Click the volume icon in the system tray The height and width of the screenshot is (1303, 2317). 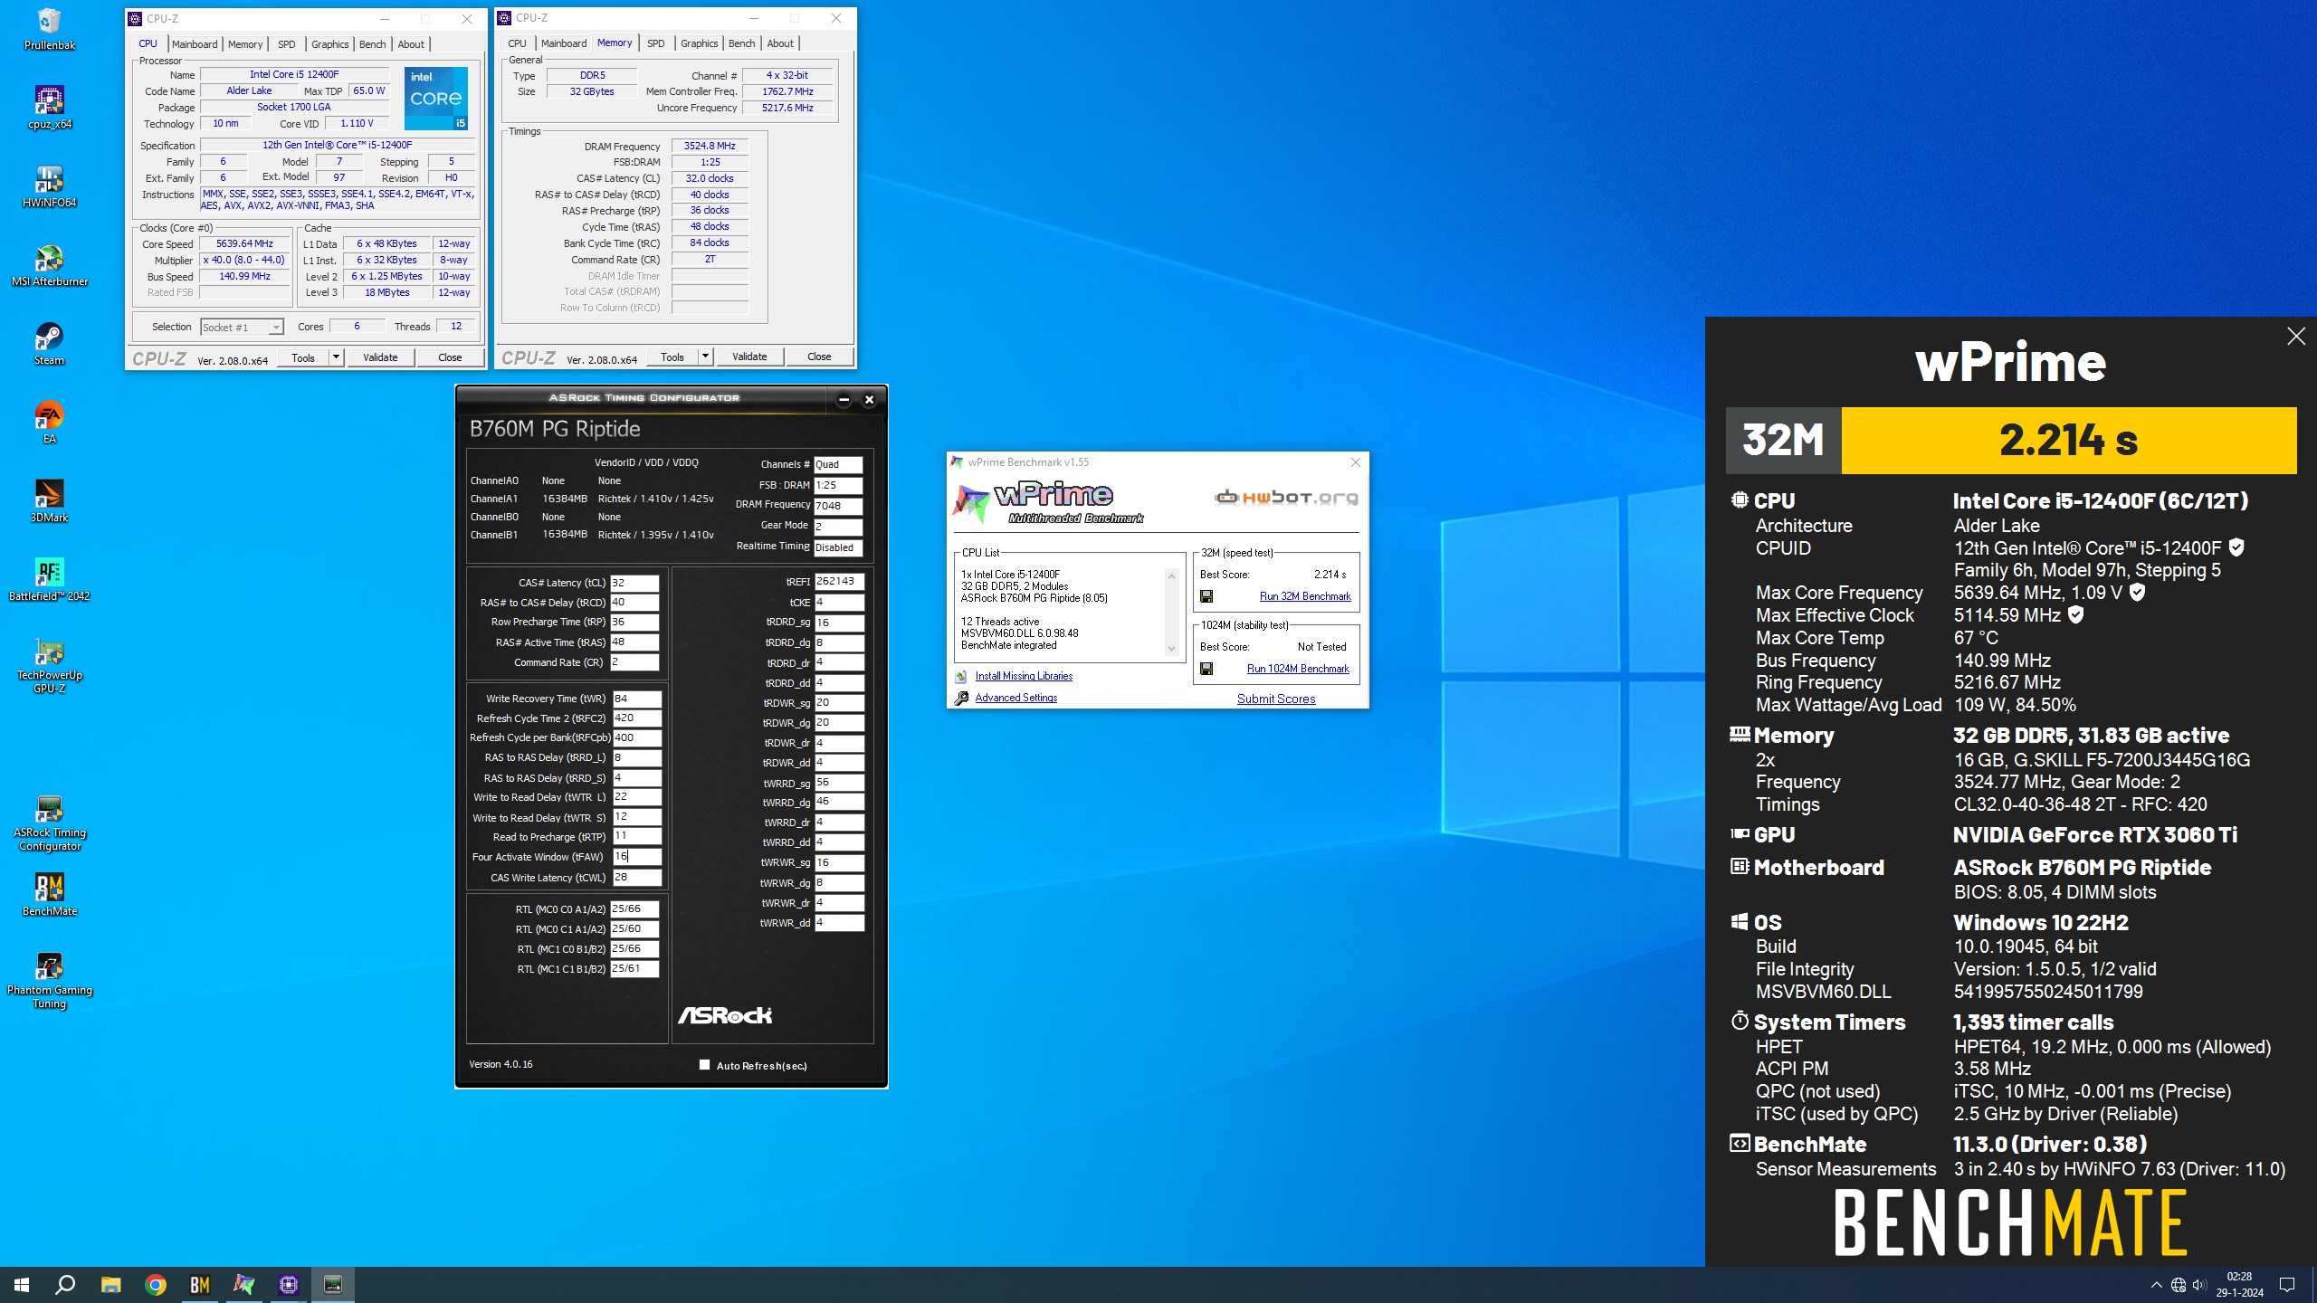click(x=2199, y=1285)
